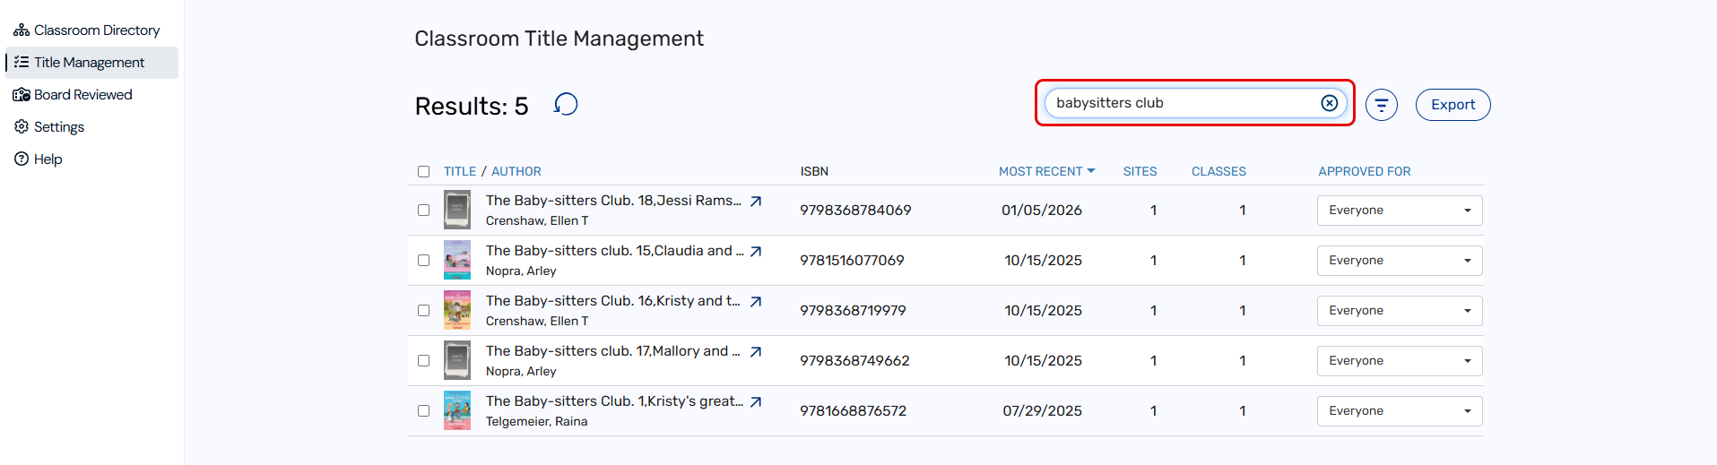This screenshot has height=465, width=1717.
Task: Open Board Reviewed page
Action: [74, 95]
